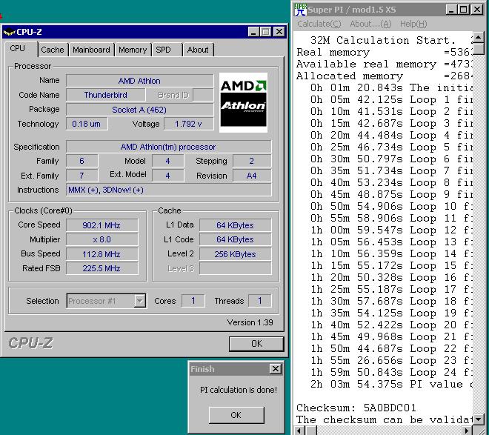489x435 pixels.
Task: Click the CPU-Z title bar chip icon
Action: (9, 32)
